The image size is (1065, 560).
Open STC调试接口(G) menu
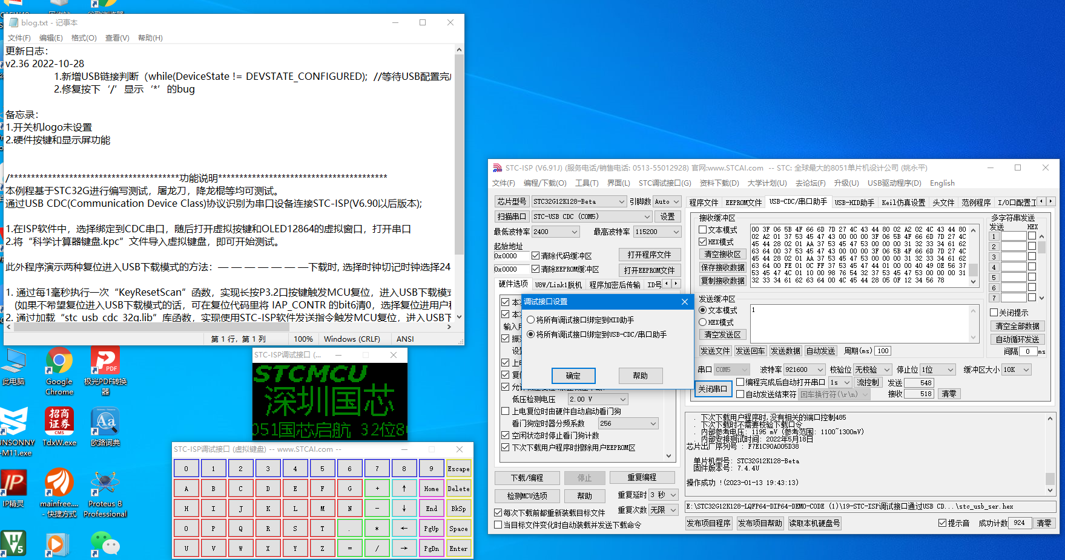(665, 183)
